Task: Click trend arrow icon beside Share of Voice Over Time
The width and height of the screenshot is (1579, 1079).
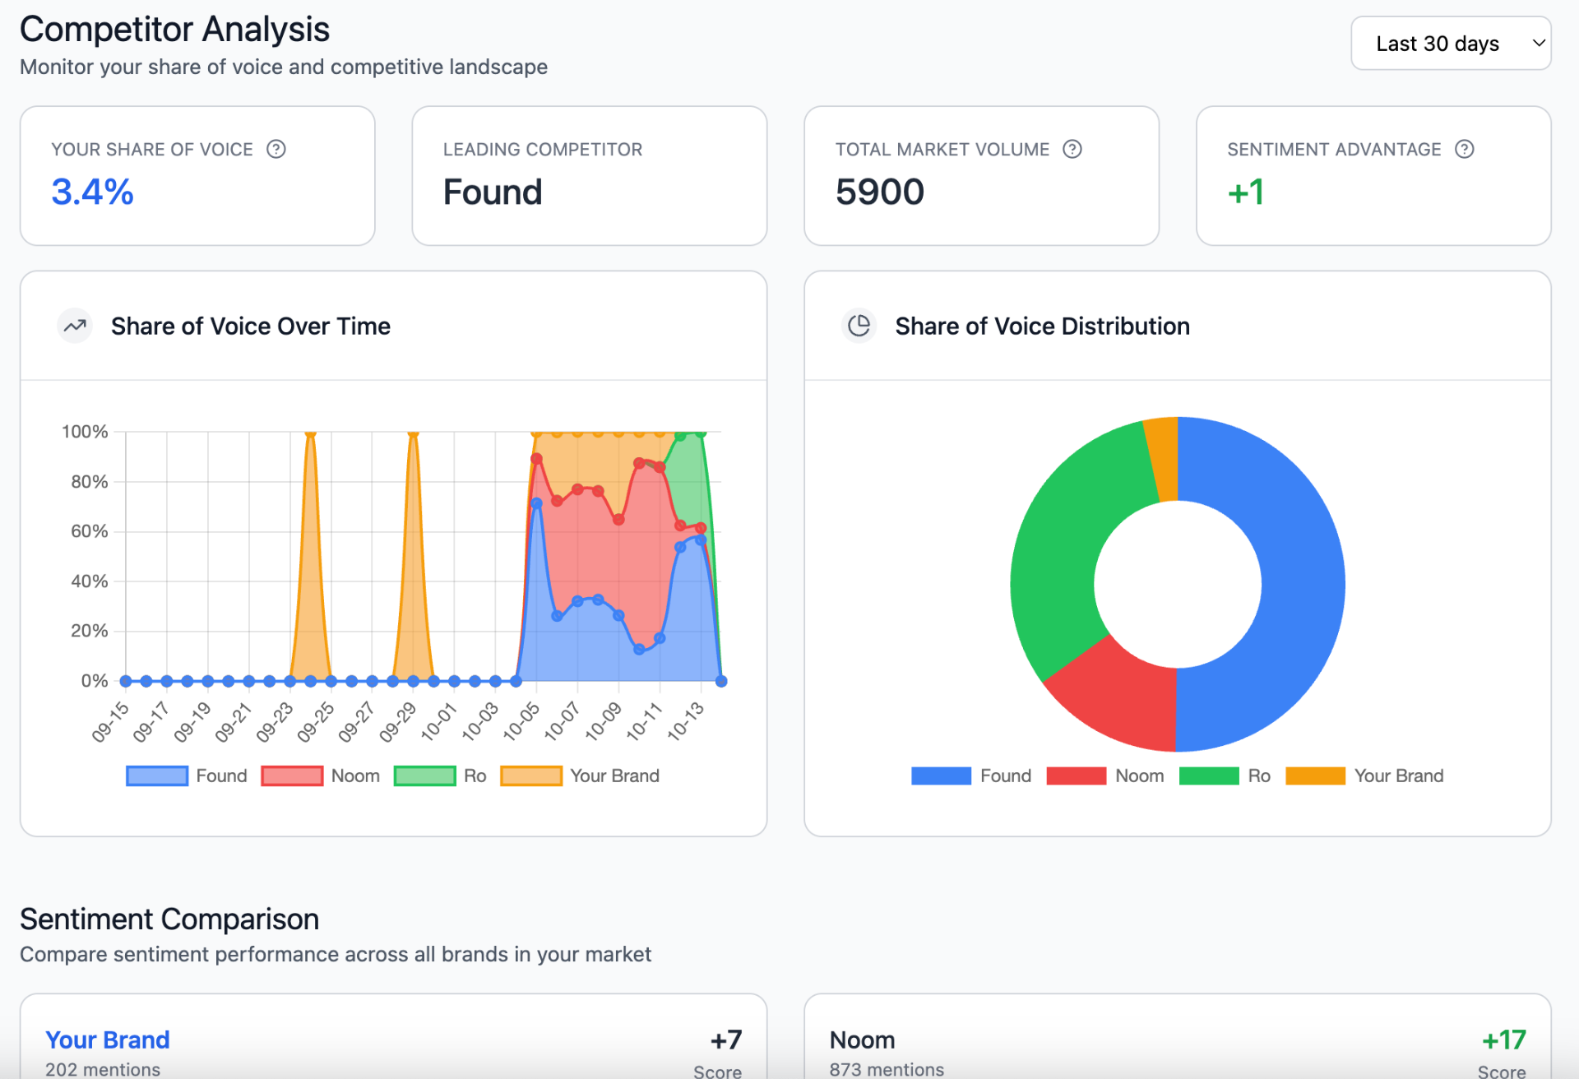Action: [75, 326]
